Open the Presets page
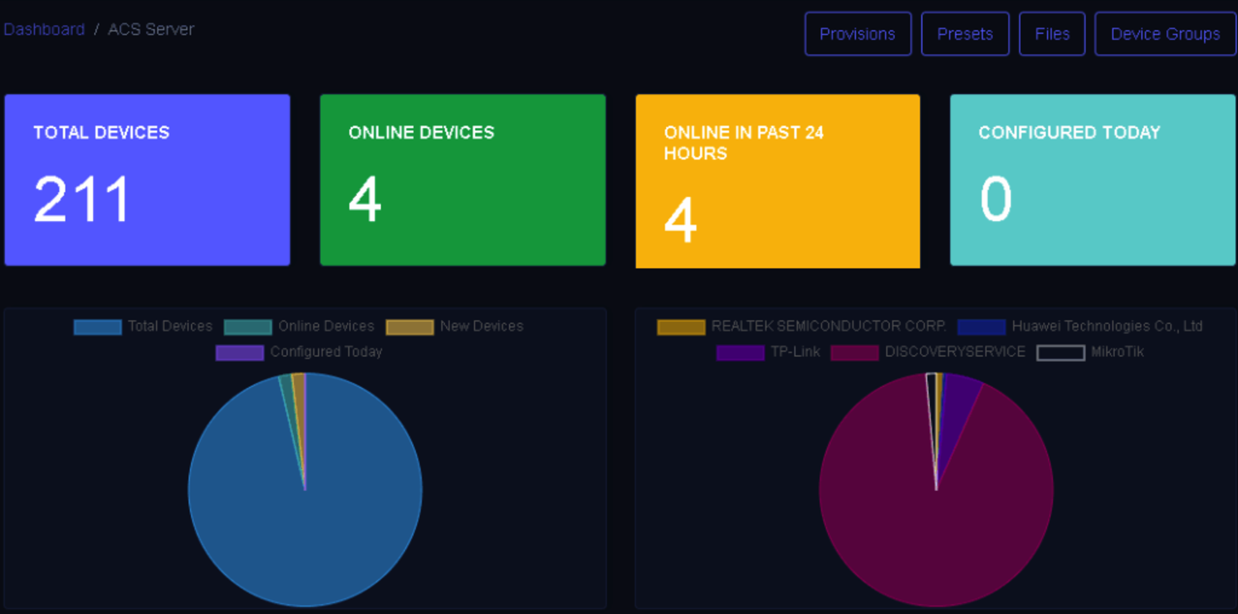Image resolution: width=1238 pixels, height=614 pixels. (965, 34)
